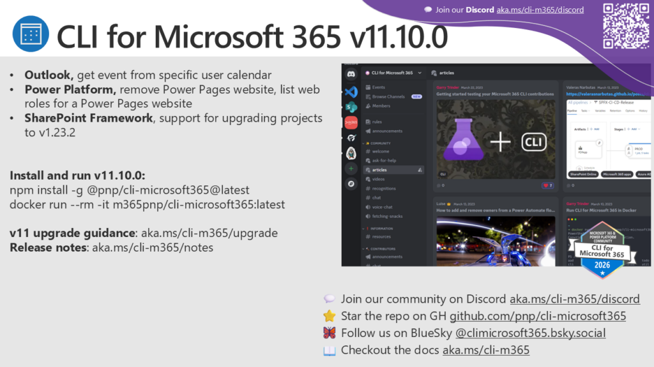Click the star emoji beside Star the repo
654x367 pixels.
click(x=329, y=316)
